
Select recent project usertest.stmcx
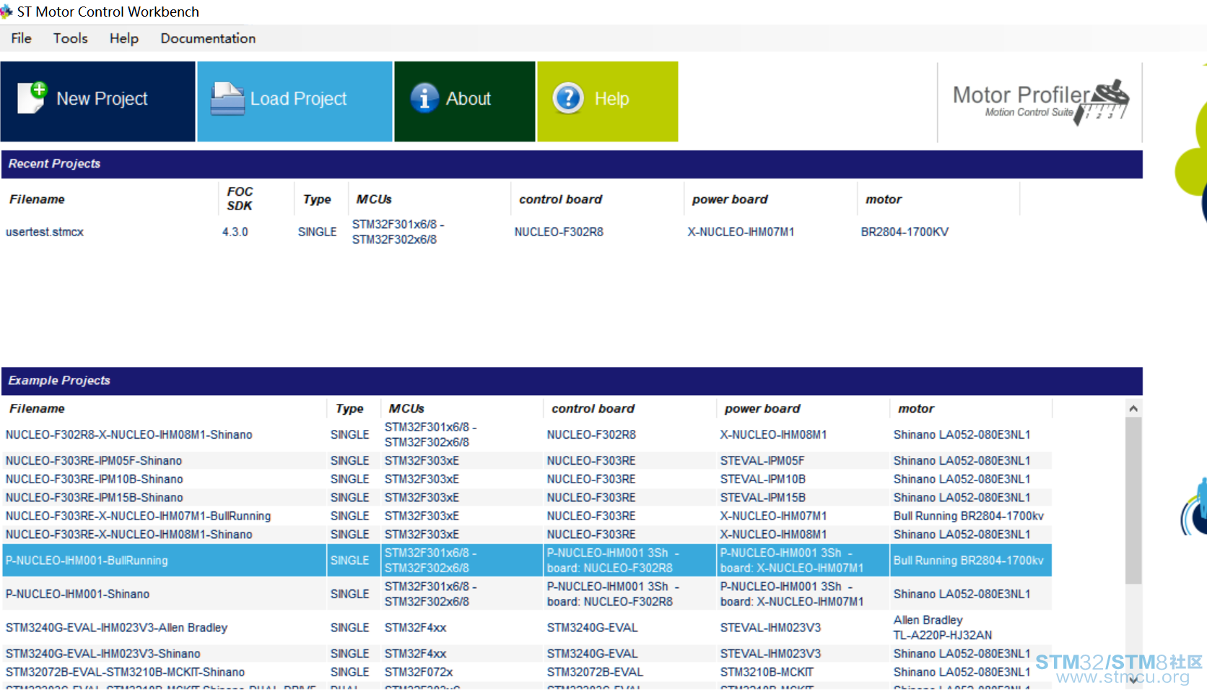tap(45, 232)
